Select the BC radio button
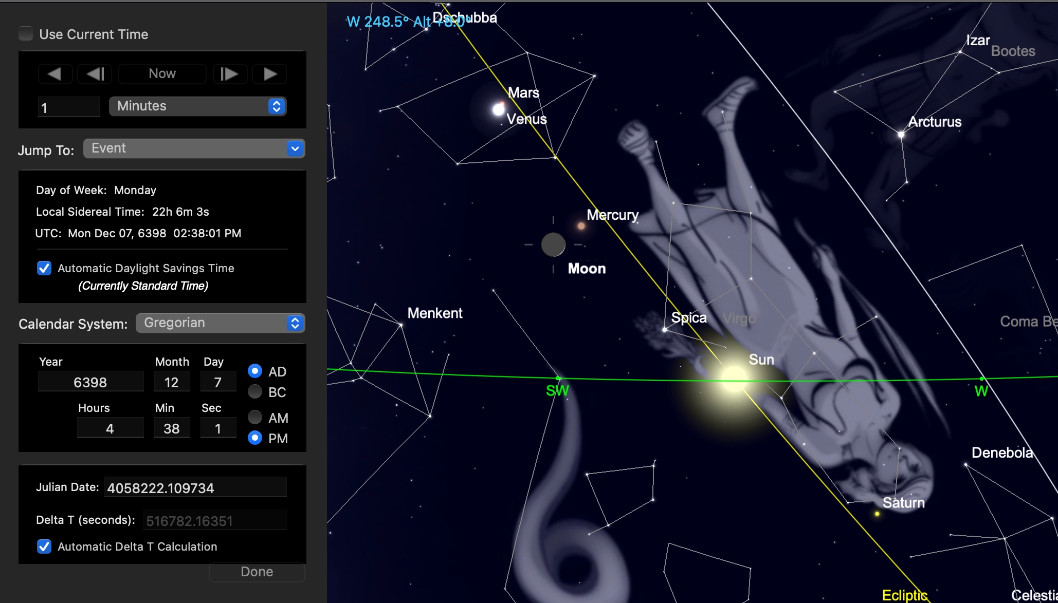The height and width of the screenshot is (603, 1058). tap(255, 392)
